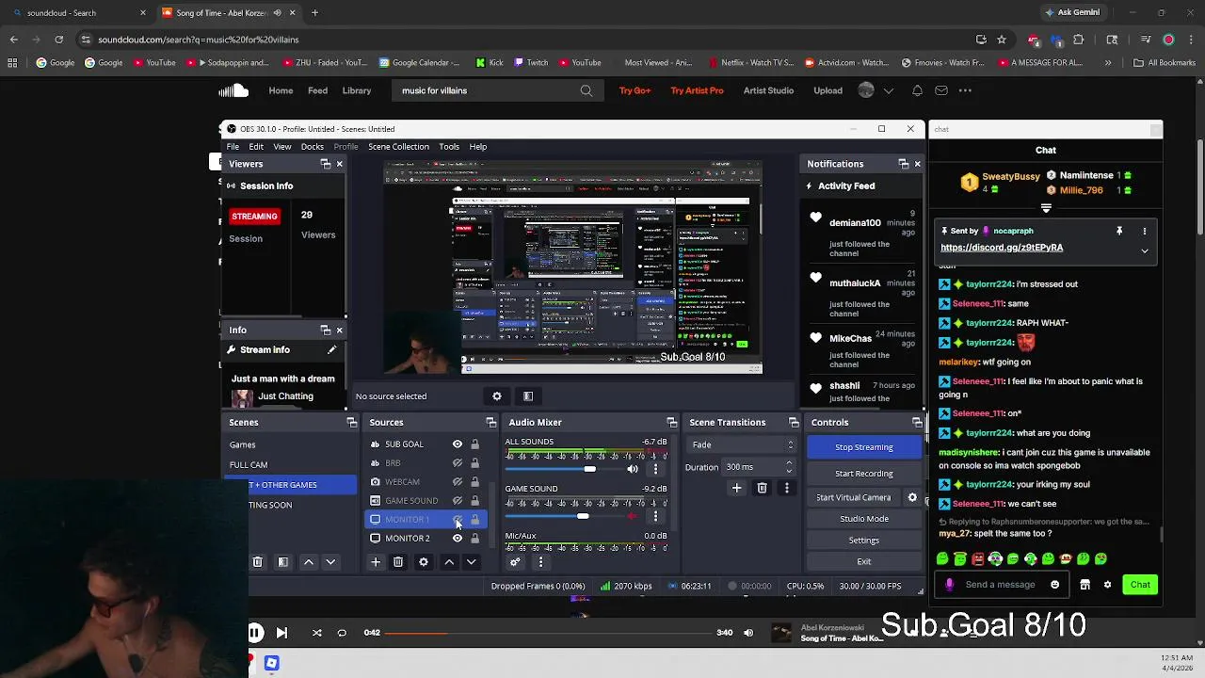Open chat settings gear icon
1205x678 pixels.
click(1107, 585)
